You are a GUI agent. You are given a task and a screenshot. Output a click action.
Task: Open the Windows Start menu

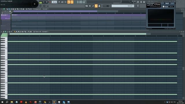pyautogui.click(x=2, y=102)
